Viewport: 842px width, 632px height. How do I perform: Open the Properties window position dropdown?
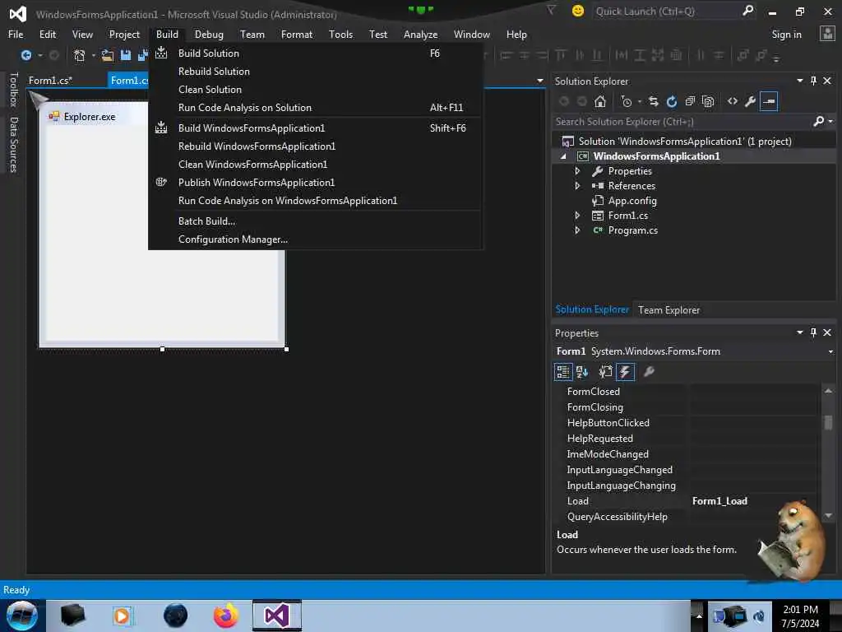point(799,332)
